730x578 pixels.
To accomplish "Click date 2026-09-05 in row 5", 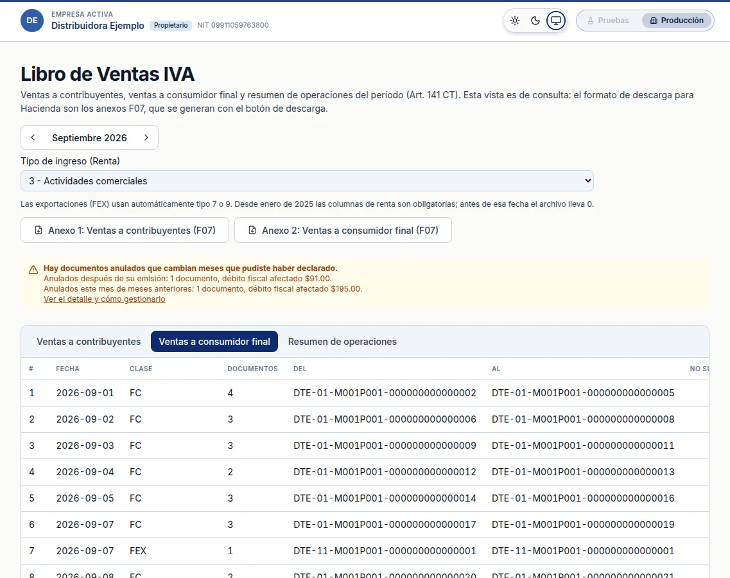I will pyautogui.click(x=85, y=498).
